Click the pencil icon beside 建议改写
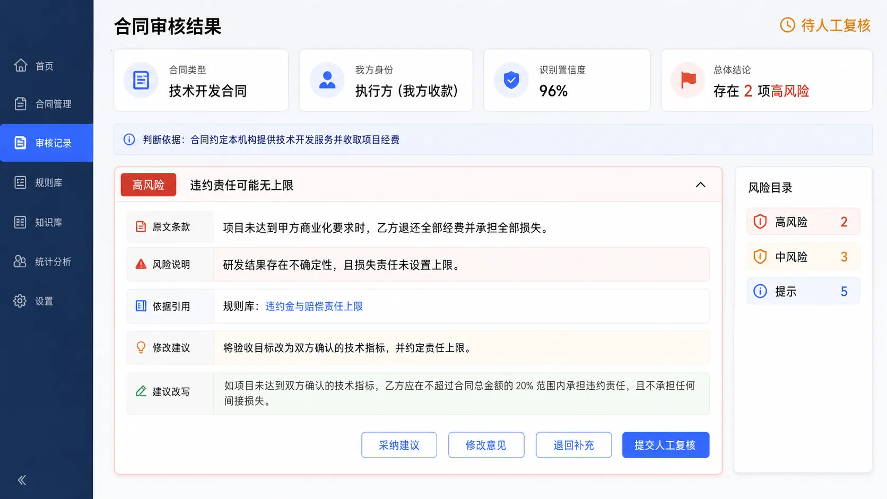Screen dimensions: 887x499 pos(141,391)
